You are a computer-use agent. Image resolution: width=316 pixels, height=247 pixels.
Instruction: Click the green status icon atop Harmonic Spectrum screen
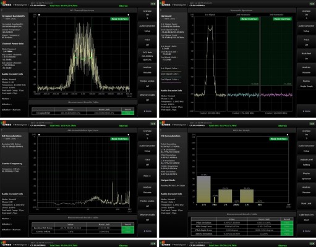pyautogui.click(x=312, y=4)
